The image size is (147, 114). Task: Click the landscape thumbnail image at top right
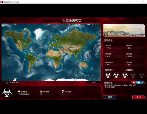124,30
